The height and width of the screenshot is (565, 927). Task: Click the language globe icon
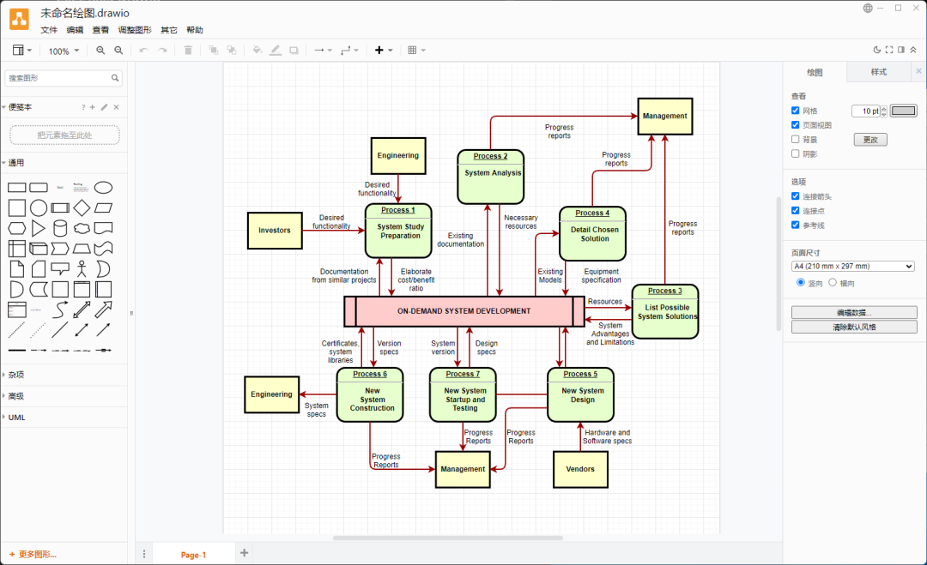[x=868, y=9]
